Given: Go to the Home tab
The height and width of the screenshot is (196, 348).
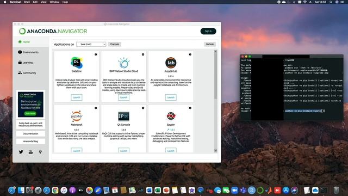Looking at the screenshot, I should pyautogui.click(x=31, y=42).
